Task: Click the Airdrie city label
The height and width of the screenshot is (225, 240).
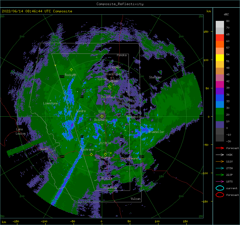Action: [x=105, y=143]
